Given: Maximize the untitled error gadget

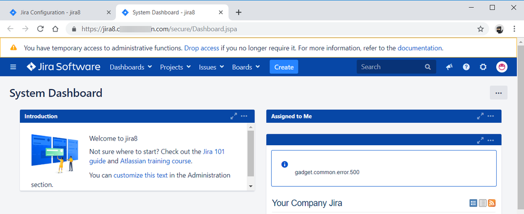Looking at the screenshot, I should (x=480, y=141).
